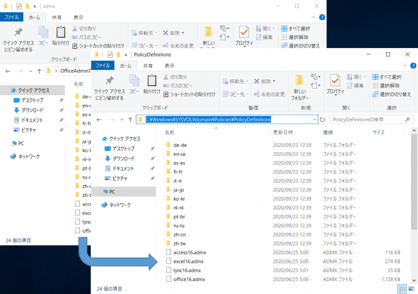This screenshot has width=418, height=294.
Task: Click the PolicyDefinitions search box
Action: (x=372, y=120)
